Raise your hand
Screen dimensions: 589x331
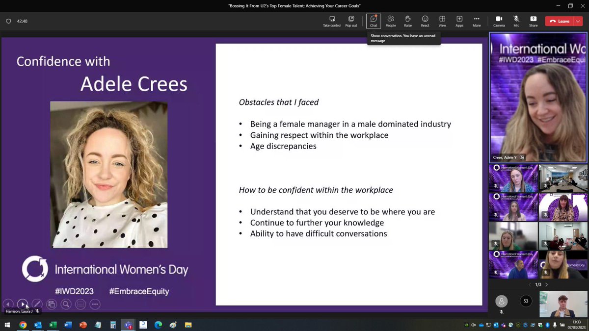pos(408,21)
